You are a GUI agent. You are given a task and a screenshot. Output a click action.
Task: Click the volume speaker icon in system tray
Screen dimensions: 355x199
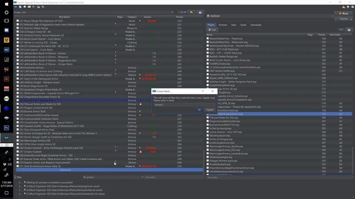(9, 164)
